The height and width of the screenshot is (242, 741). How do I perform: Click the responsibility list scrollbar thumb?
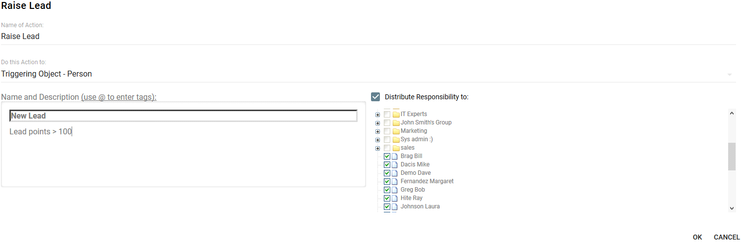click(x=732, y=157)
